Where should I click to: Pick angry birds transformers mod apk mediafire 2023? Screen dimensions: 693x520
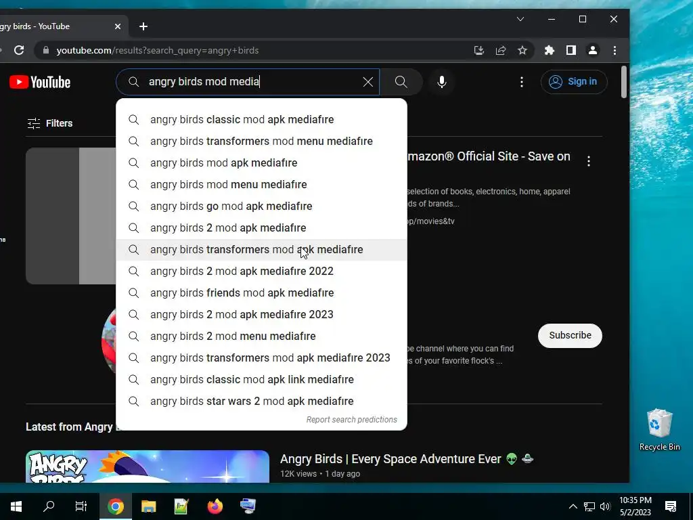261,358
